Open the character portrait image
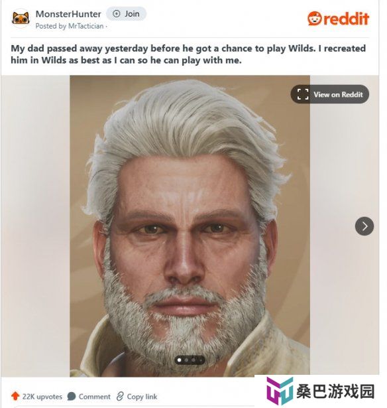Screen dimensions: 387x408 pyautogui.click(x=190, y=226)
